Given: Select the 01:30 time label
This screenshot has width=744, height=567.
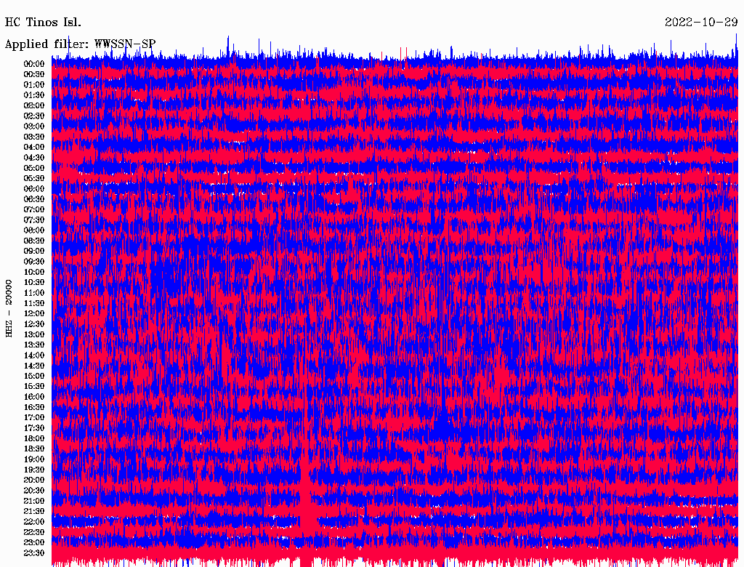Looking at the screenshot, I should [x=34, y=95].
